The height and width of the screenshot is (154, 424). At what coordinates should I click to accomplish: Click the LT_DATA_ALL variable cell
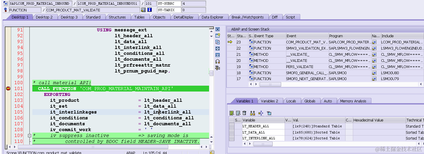coord(263,132)
